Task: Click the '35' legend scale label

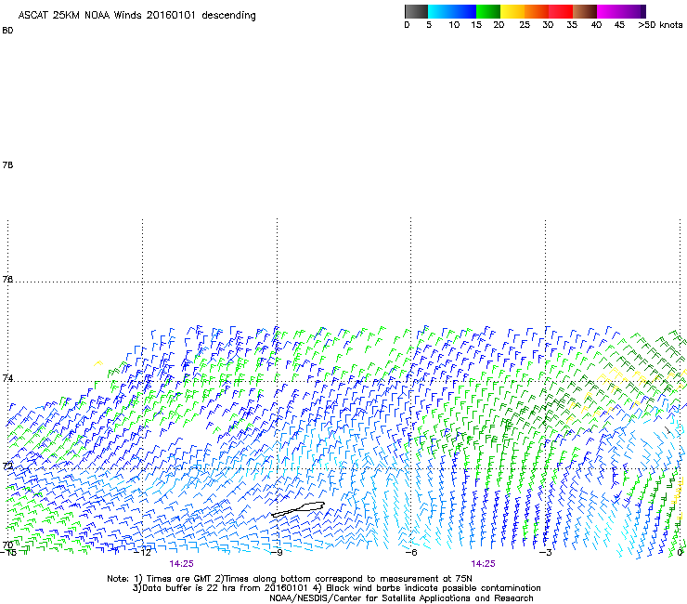Action: [x=572, y=25]
